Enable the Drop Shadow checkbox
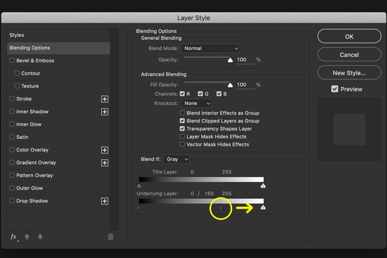Image resolution: width=387 pixels, height=258 pixels. 12,201
